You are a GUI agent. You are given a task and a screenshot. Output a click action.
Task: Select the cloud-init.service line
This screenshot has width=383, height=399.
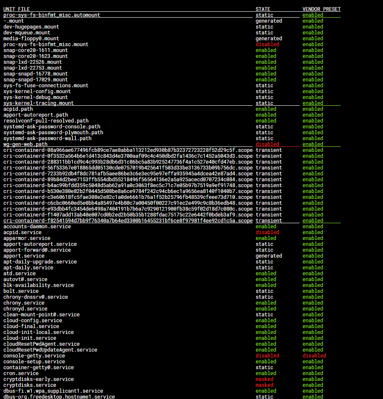pos(29,338)
